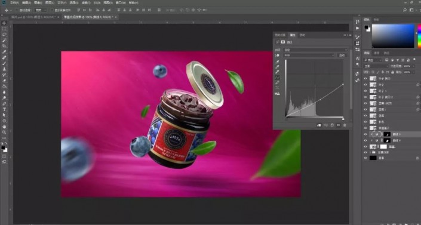Select the 曲线 5 layer mask thumbnail
421x225 pixels.
click(387, 134)
